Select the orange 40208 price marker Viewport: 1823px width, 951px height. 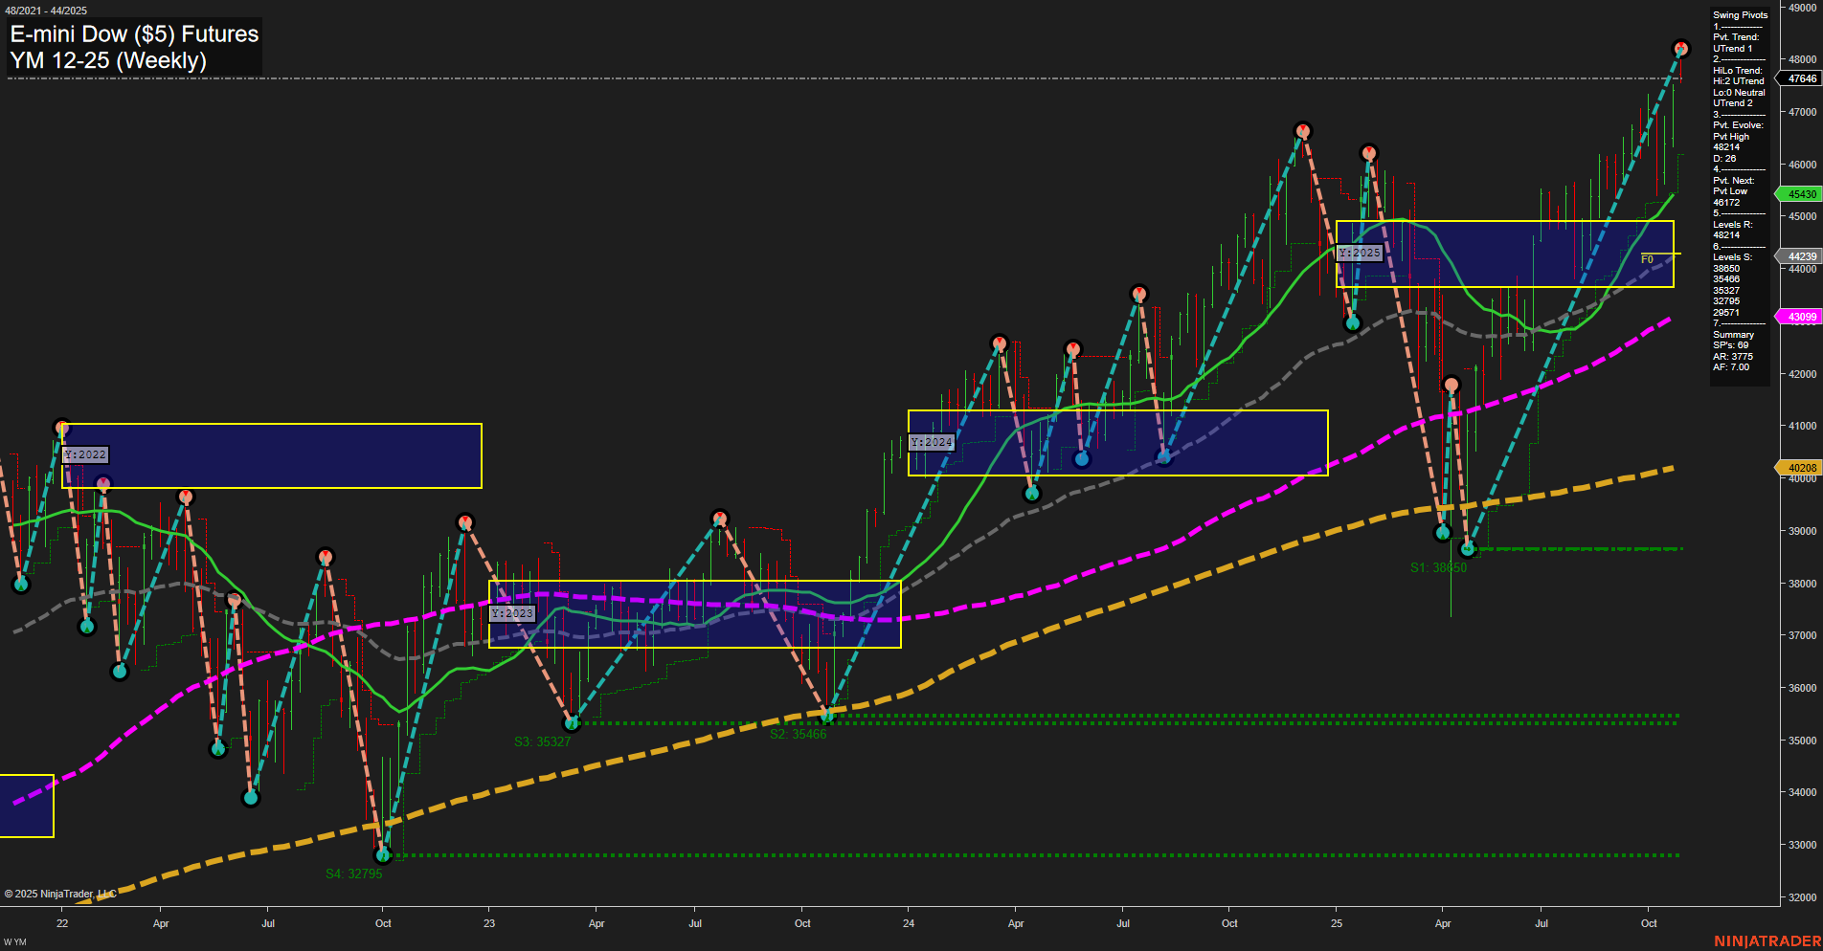1798,467
